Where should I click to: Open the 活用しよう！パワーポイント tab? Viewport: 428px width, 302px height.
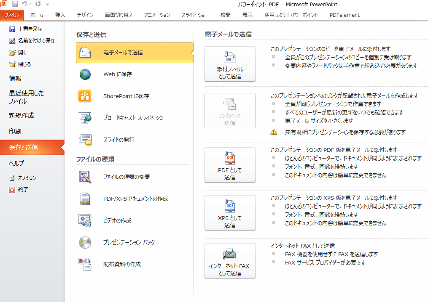tap(291, 15)
